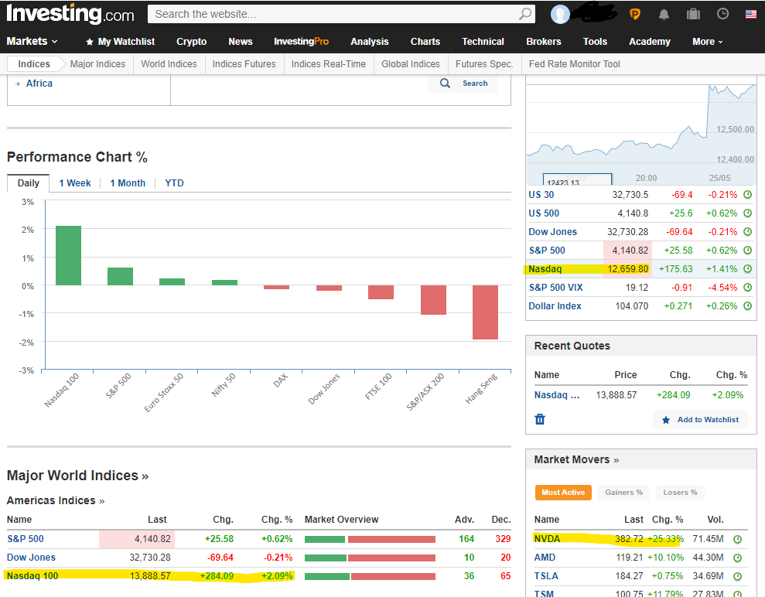The width and height of the screenshot is (765, 597).
Task: Click the US flag edition icon
Action: point(750,14)
